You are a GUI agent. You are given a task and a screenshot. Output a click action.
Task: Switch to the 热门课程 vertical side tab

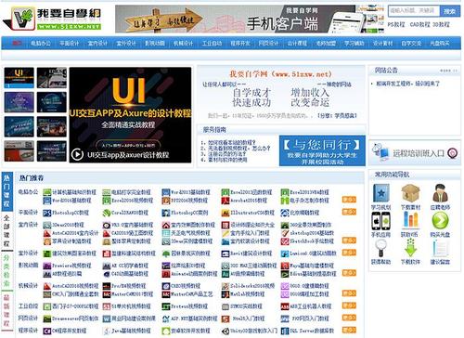click(6, 190)
